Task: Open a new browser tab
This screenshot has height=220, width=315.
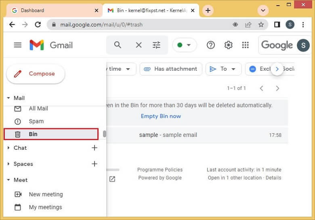Action: tap(208, 10)
